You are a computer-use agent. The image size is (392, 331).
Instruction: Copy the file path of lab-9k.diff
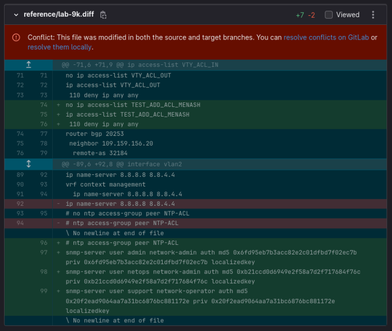click(103, 15)
